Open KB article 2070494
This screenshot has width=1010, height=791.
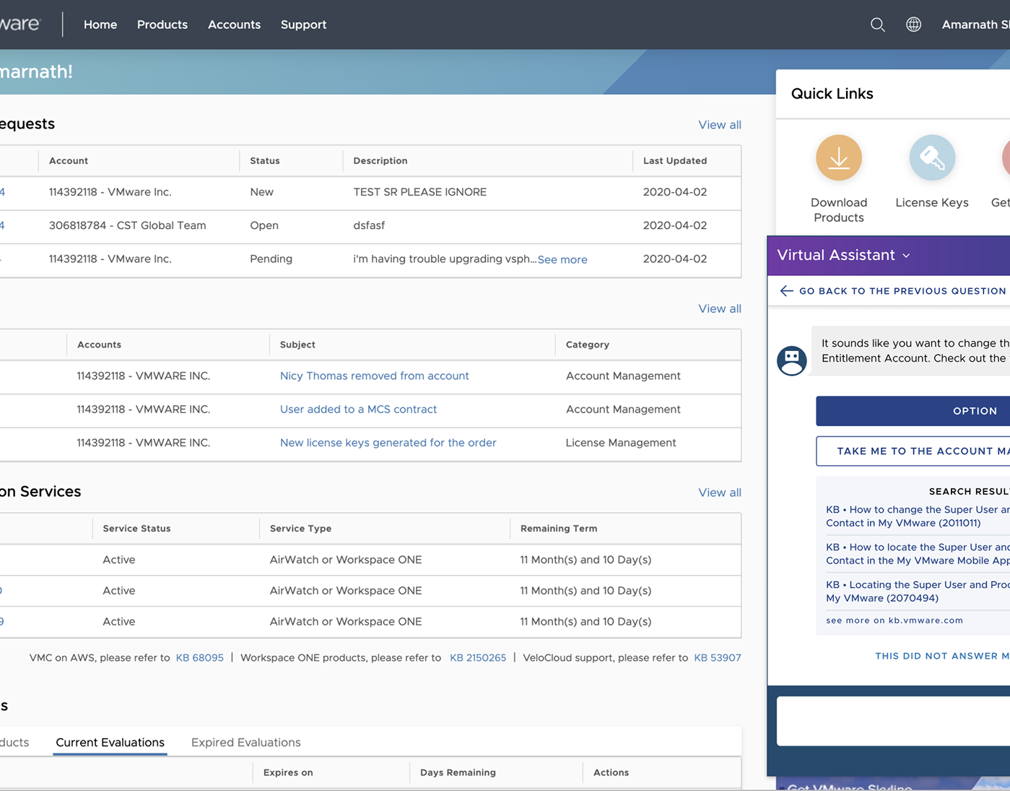click(918, 592)
